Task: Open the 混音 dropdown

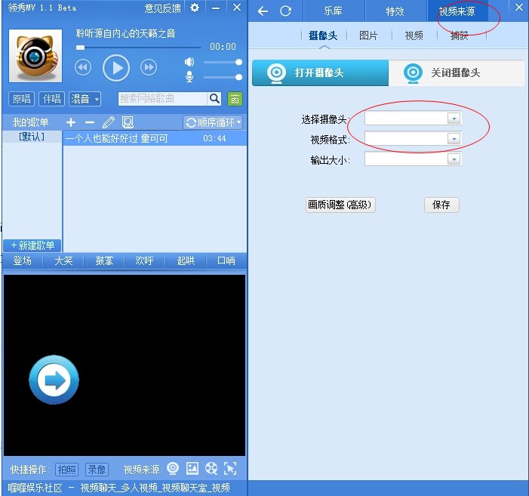Action: click(x=85, y=99)
